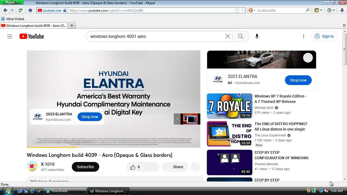Click the Windows Sidebar tray icon
The image size is (347, 195).
point(314,191)
